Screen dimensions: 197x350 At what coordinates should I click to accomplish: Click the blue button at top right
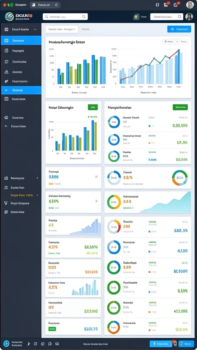[179, 29]
